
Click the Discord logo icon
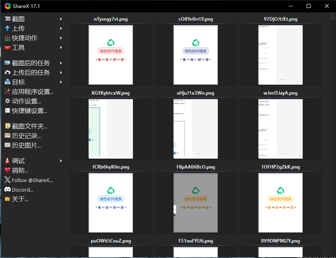point(7,190)
